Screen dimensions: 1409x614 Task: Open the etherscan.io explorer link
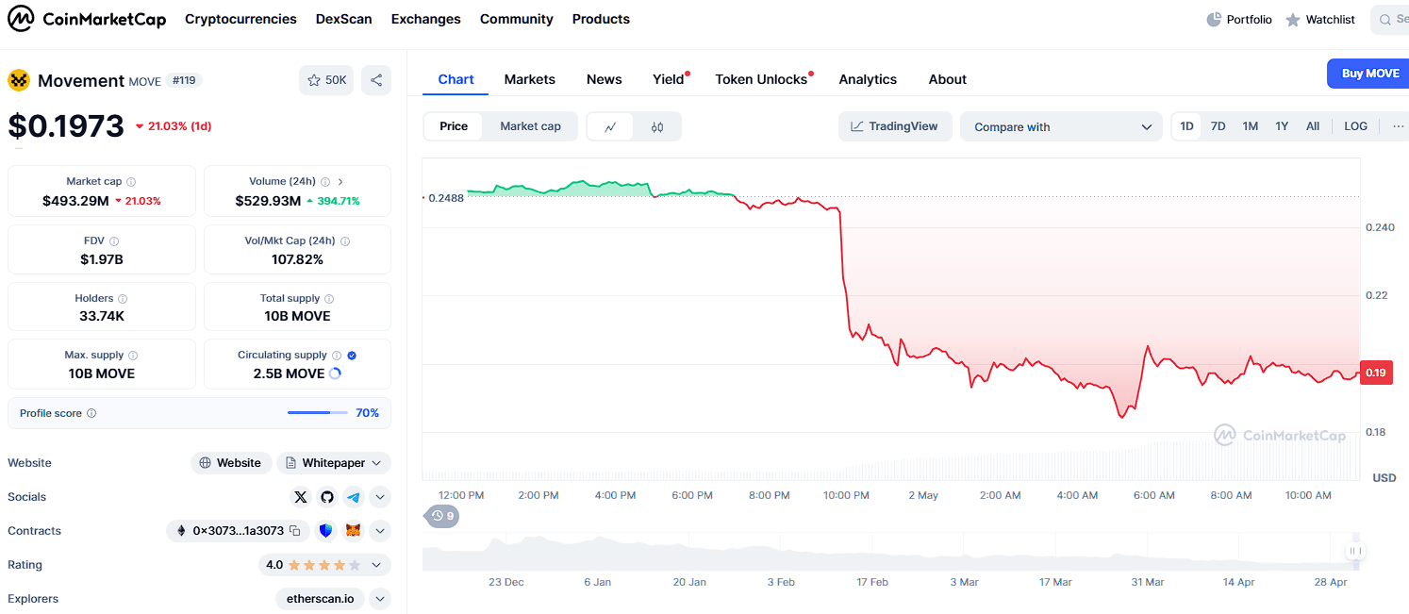pyautogui.click(x=320, y=599)
